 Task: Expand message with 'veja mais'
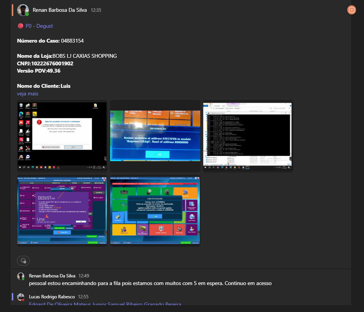(28, 94)
